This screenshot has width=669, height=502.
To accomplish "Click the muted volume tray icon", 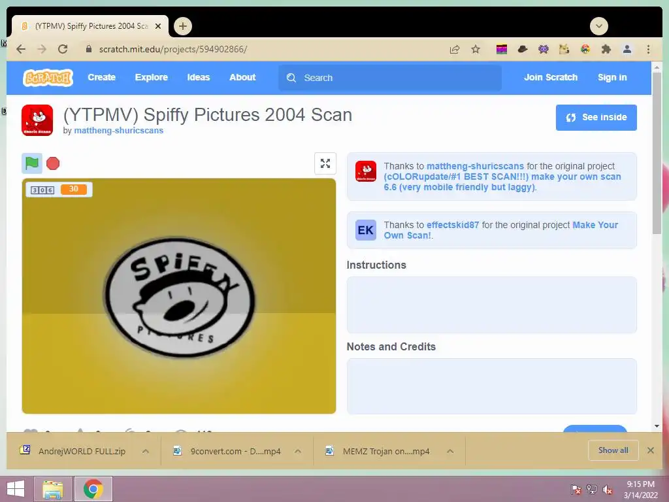I will click(x=607, y=490).
